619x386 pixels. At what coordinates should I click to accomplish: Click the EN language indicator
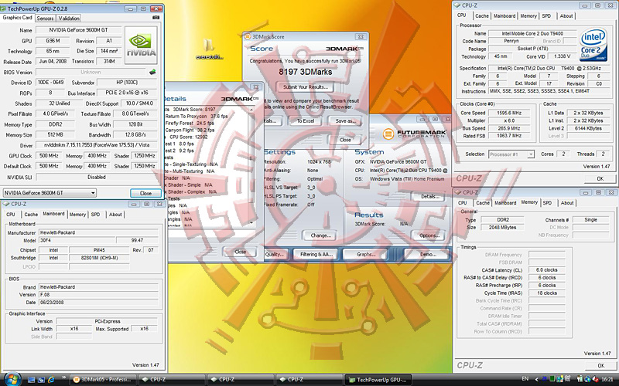point(525,379)
